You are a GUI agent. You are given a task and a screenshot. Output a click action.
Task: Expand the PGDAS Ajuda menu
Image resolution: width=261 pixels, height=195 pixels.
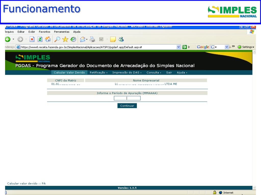[x=182, y=72]
